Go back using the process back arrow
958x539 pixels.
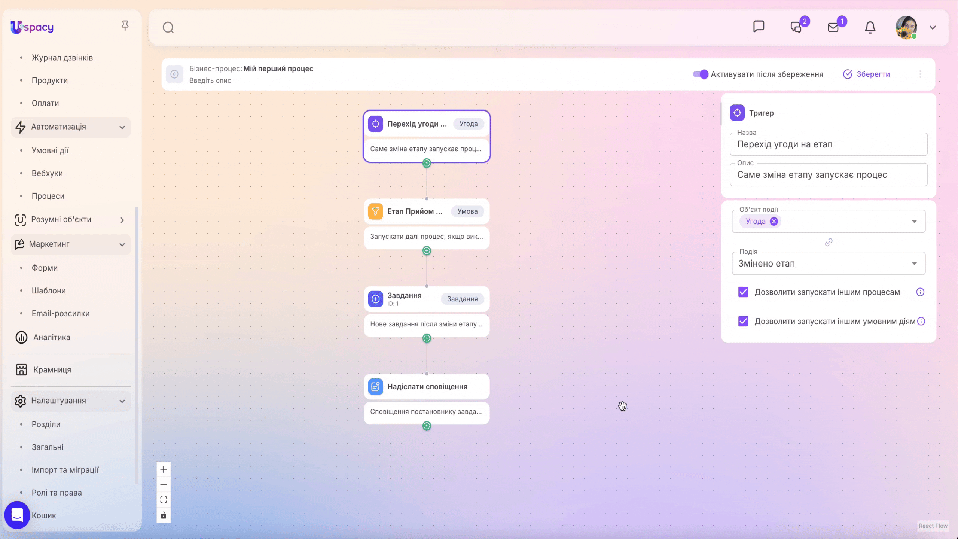[x=174, y=74]
